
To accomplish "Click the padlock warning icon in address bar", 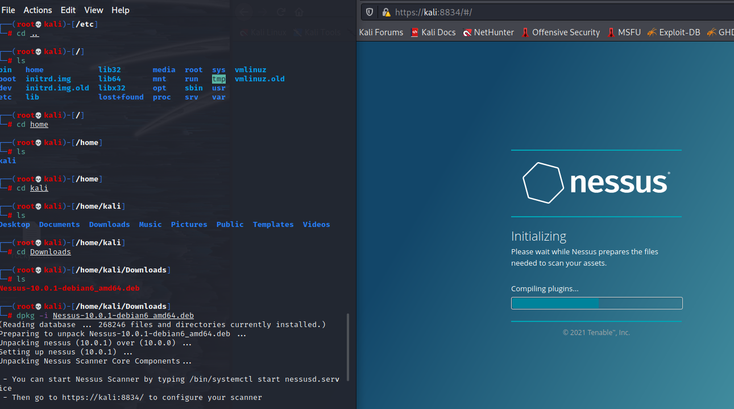I will (386, 12).
